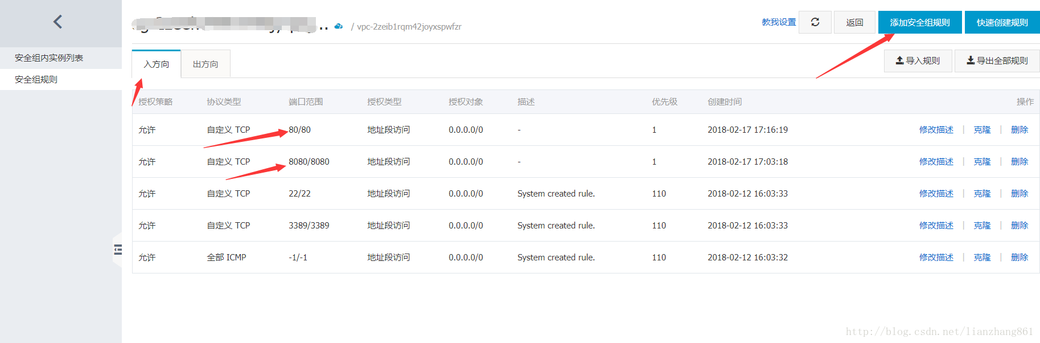Clone the 全部 ICMP rule

982,257
